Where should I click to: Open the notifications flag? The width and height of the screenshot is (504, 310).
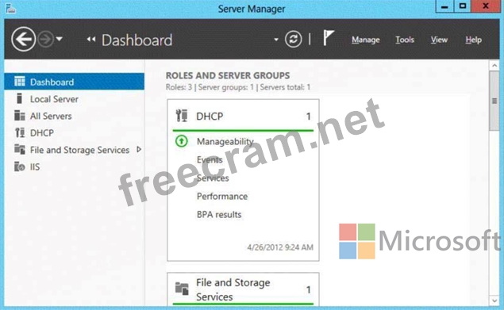pyautogui.click(x=328, y=38)
